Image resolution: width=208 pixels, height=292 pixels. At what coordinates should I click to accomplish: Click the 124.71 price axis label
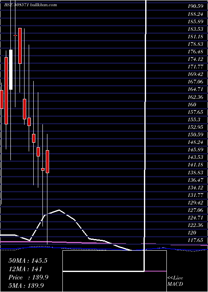tap(195, 217)
